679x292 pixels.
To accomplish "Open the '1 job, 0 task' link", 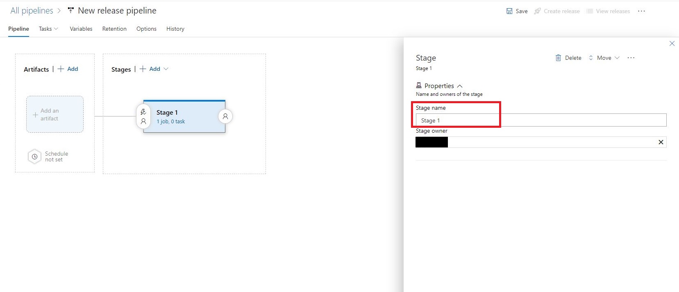I will [170, 121].
